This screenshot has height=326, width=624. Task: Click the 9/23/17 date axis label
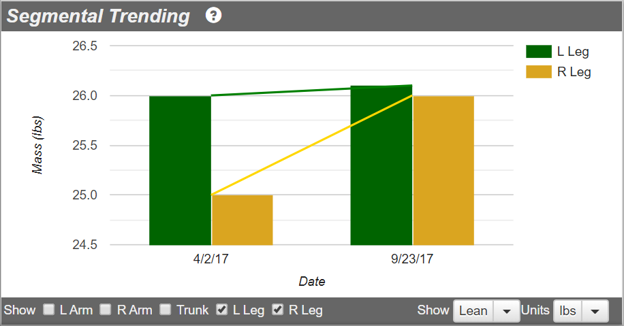tap(412, 259)
